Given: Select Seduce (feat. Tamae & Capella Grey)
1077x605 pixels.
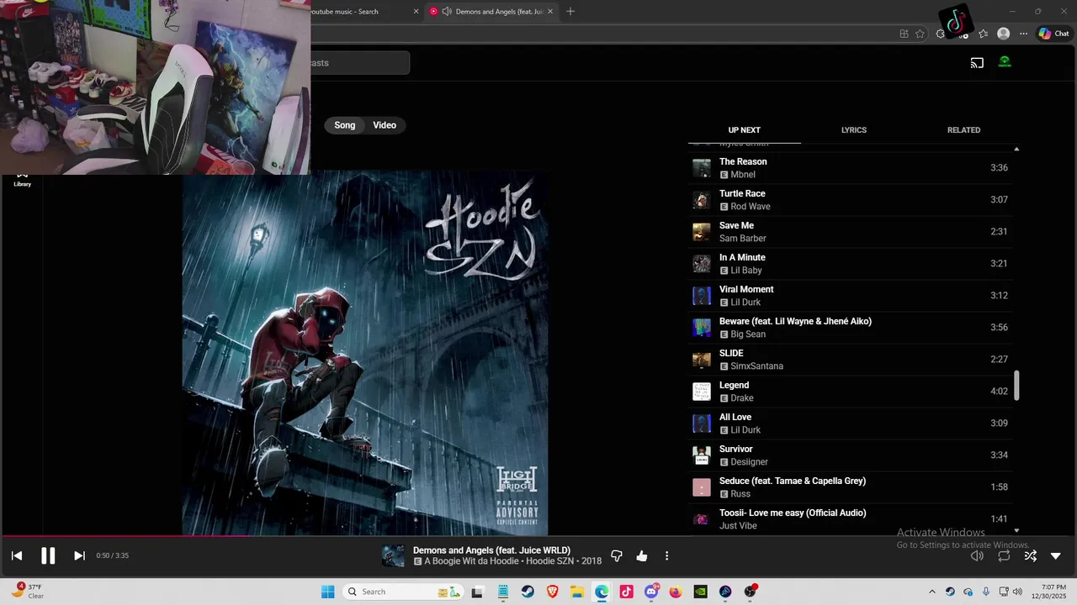Looking at the screenshot, I should click(852, 487).
